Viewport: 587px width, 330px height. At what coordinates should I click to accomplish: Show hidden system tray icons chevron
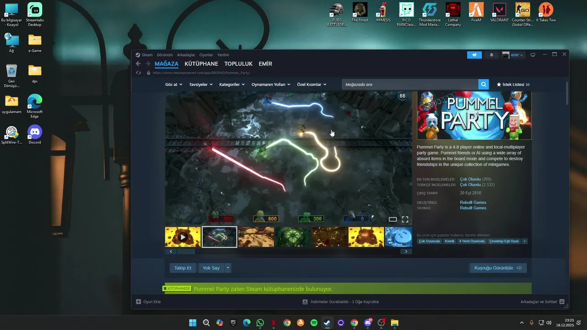coord(521,323)
